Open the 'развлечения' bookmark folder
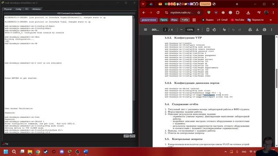This screenshot has width=278, height=156. (149, 20)
